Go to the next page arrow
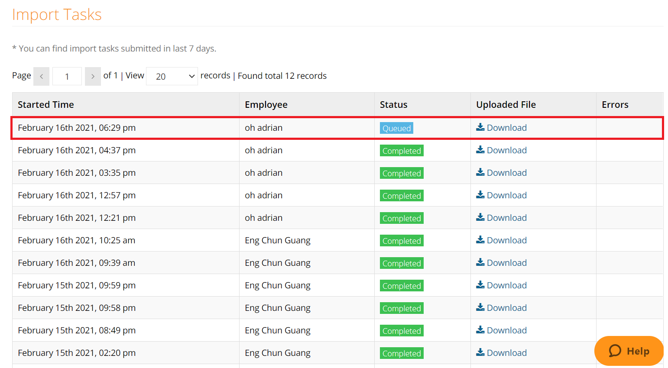This screenshot has width=668, height=368. [93, 76]
